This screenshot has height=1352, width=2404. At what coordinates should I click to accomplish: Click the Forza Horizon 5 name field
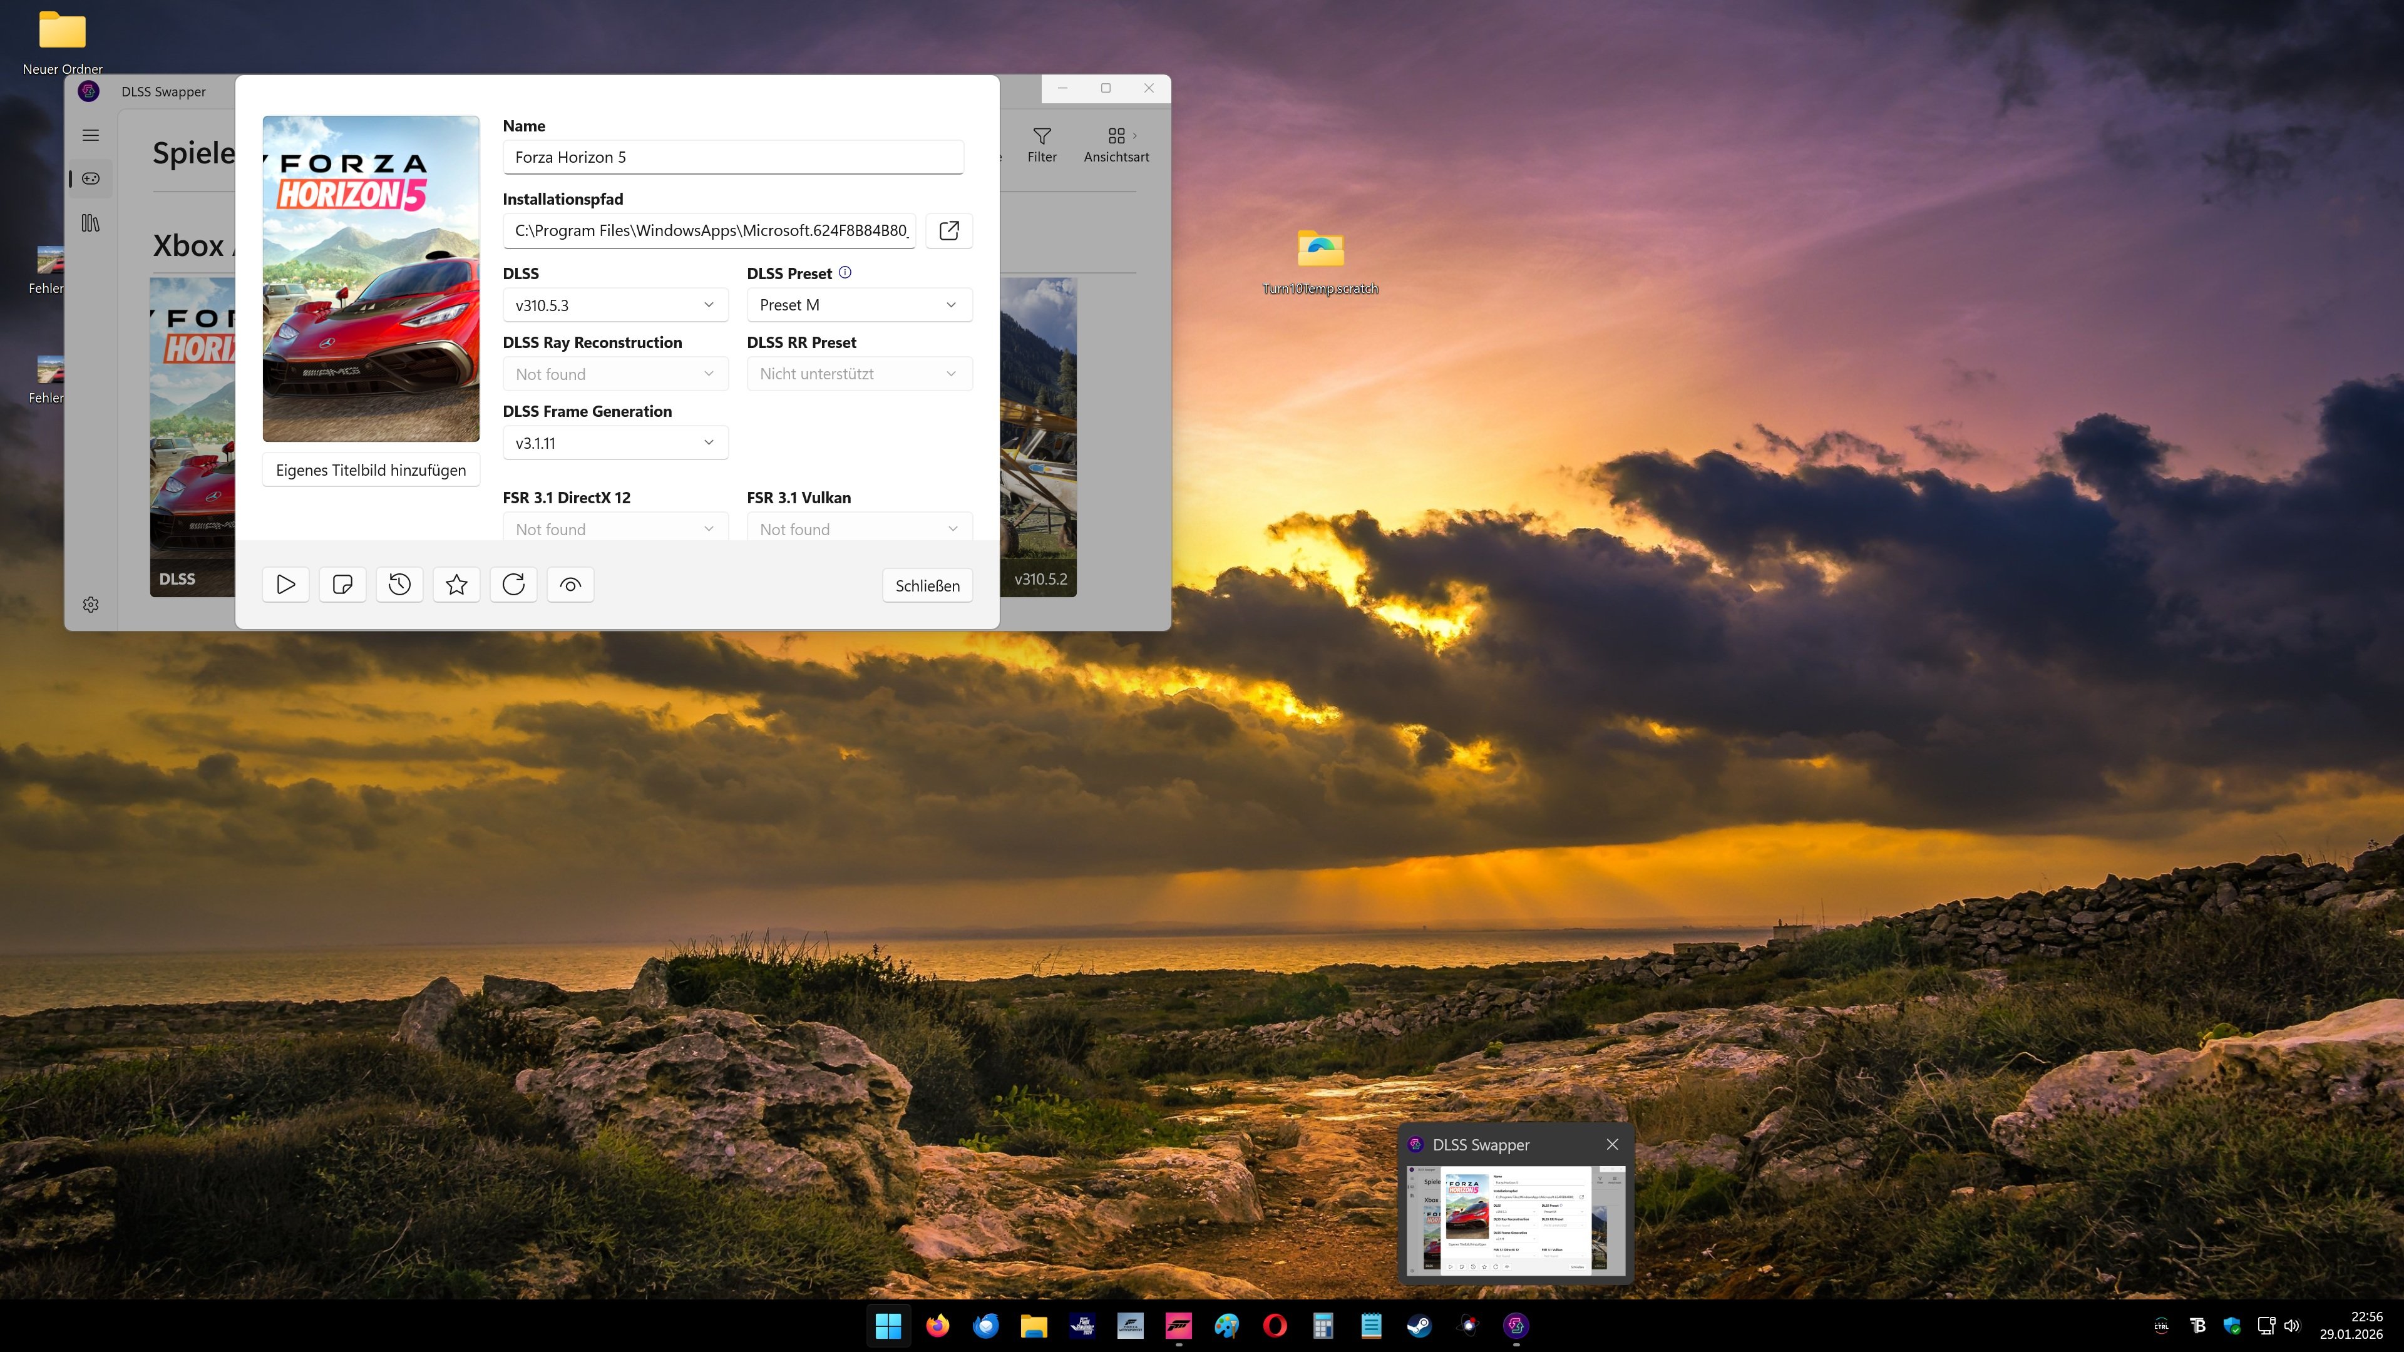coord(732,158)
